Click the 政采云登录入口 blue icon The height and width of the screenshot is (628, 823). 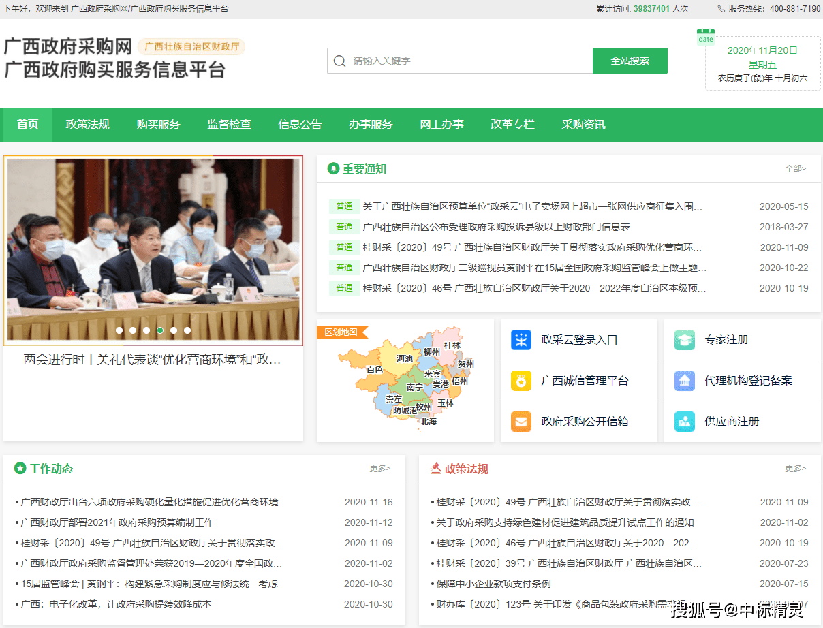point(521,340)
